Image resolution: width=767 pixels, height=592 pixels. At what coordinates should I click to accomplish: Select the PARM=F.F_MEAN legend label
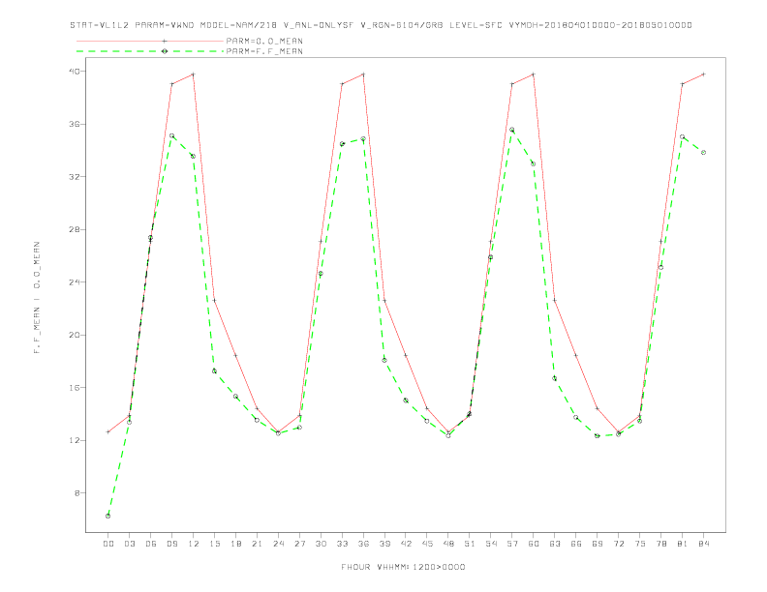(264, 51)
